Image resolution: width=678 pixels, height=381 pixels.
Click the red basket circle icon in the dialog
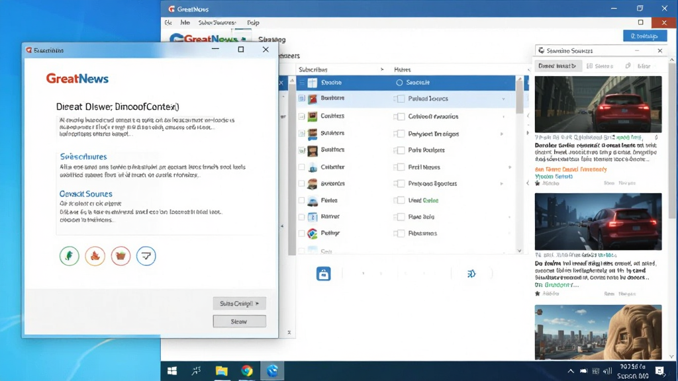tap(121, 256)
